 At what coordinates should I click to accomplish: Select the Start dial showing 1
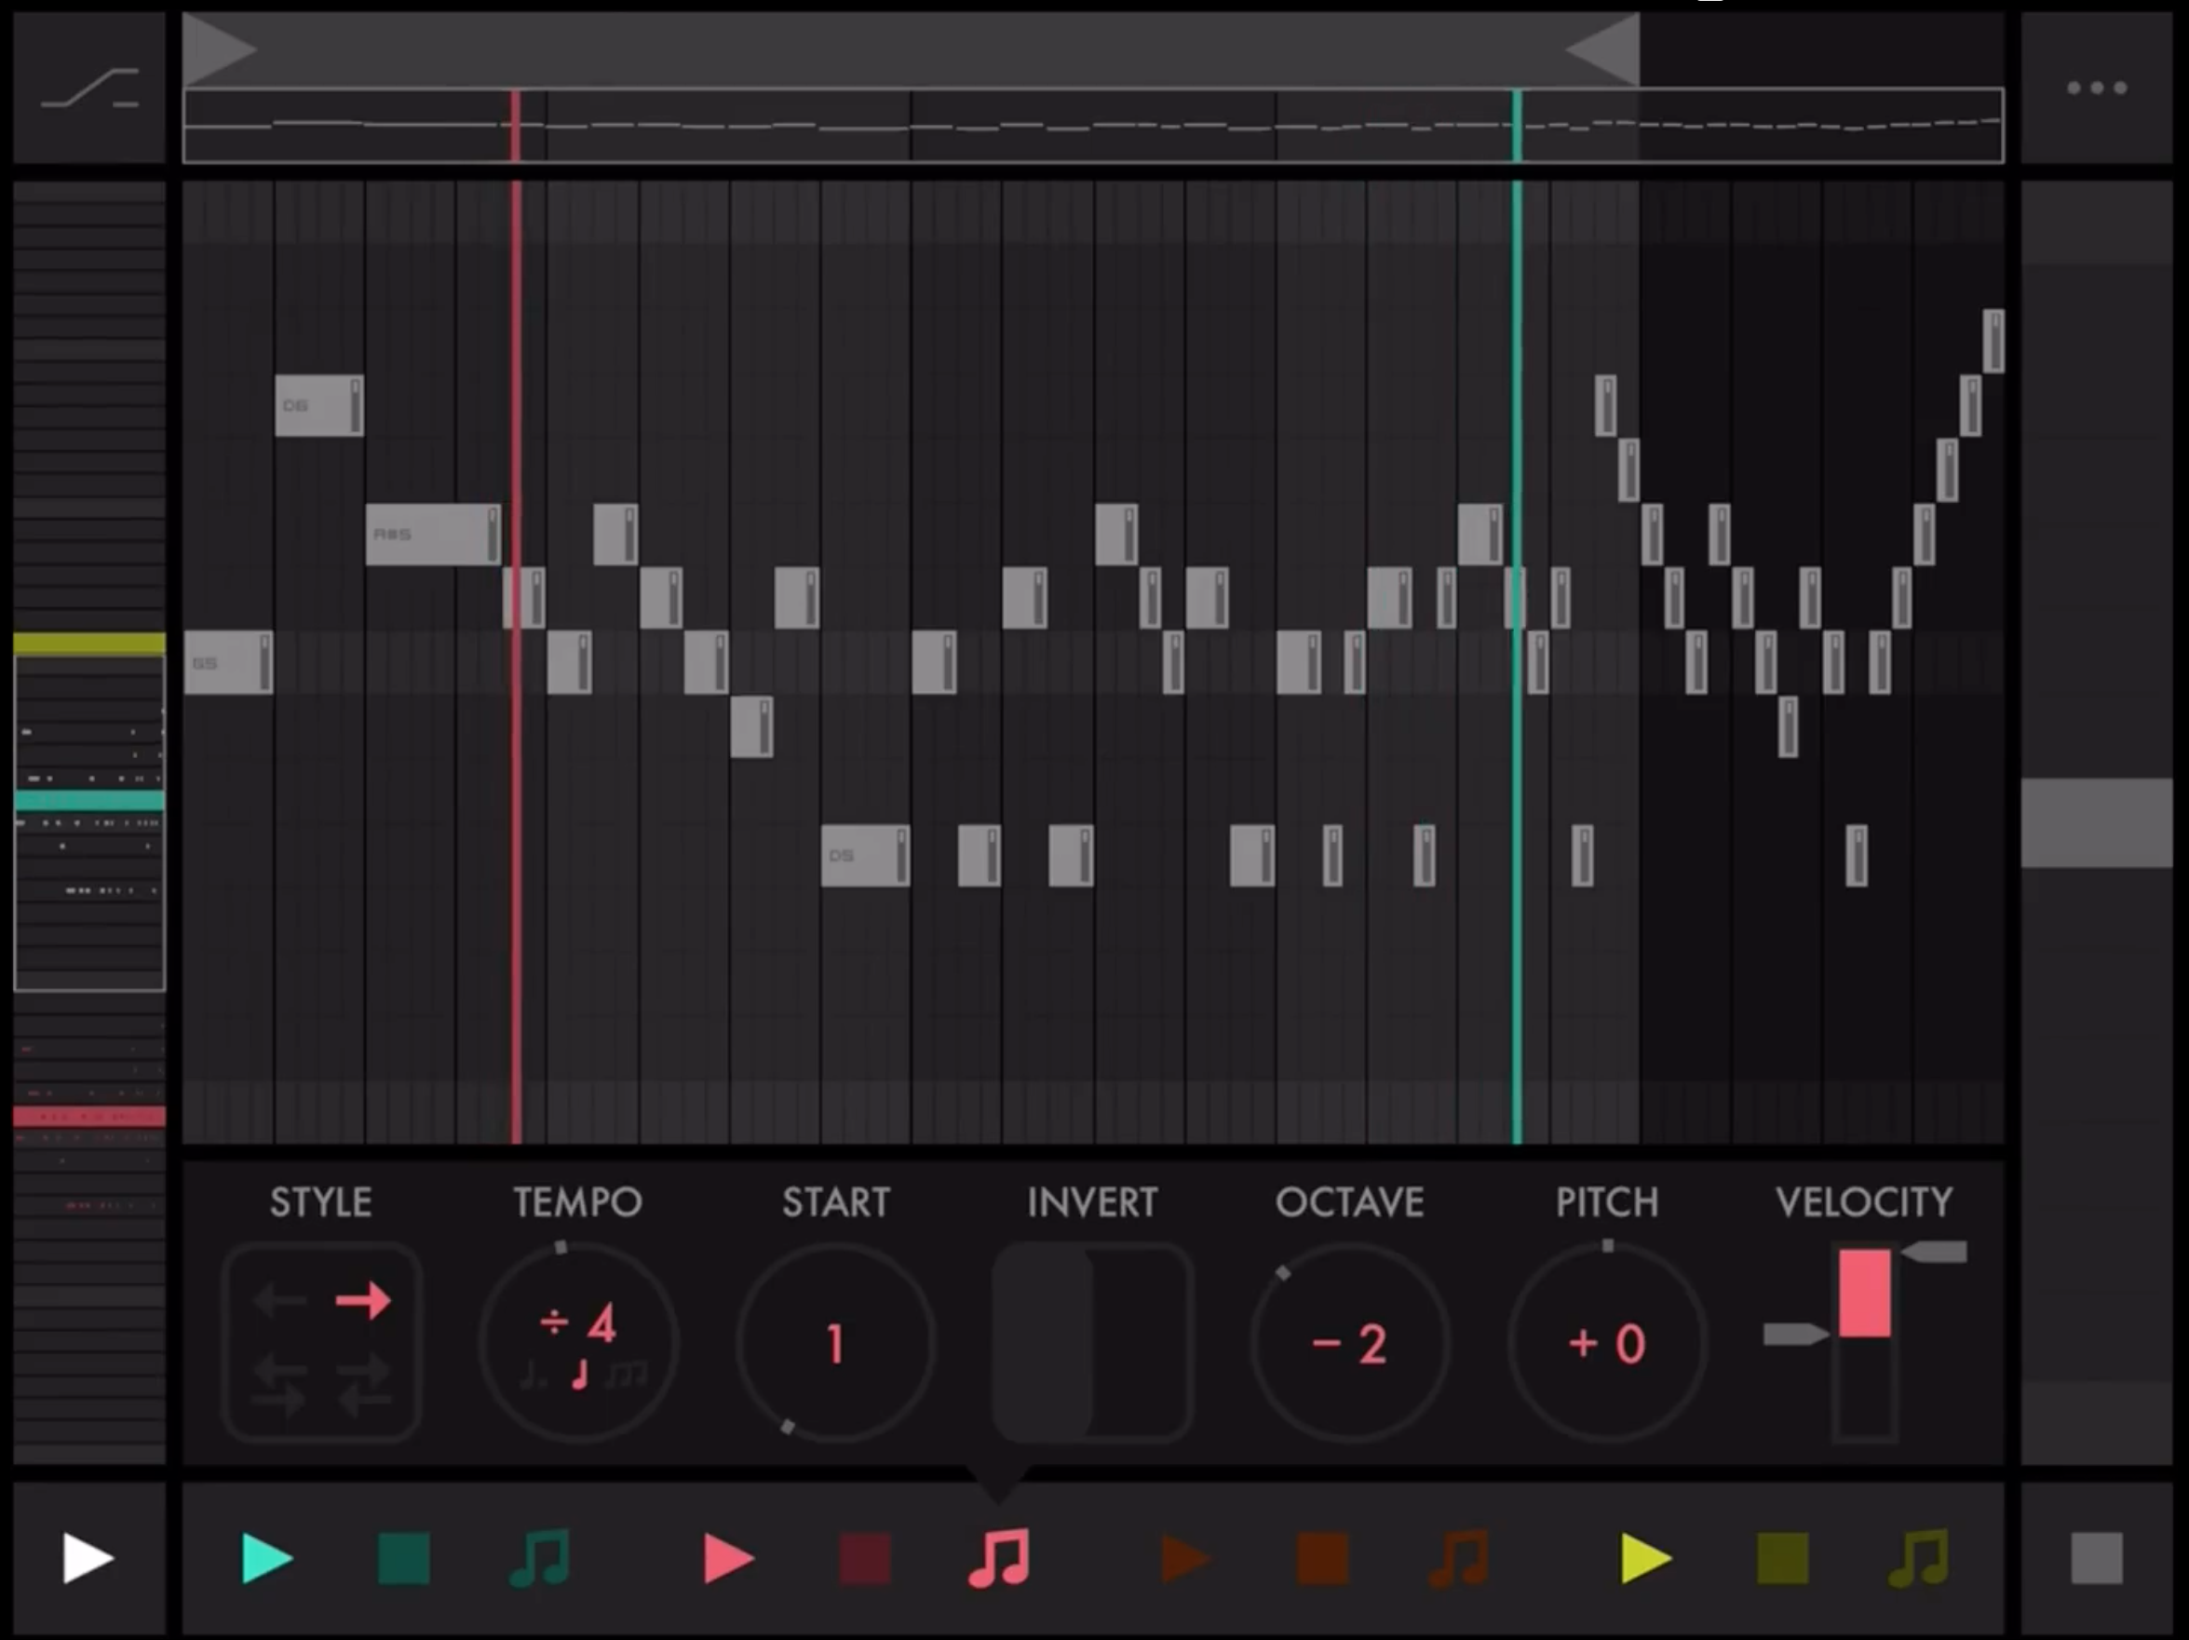pos(836,1342)
